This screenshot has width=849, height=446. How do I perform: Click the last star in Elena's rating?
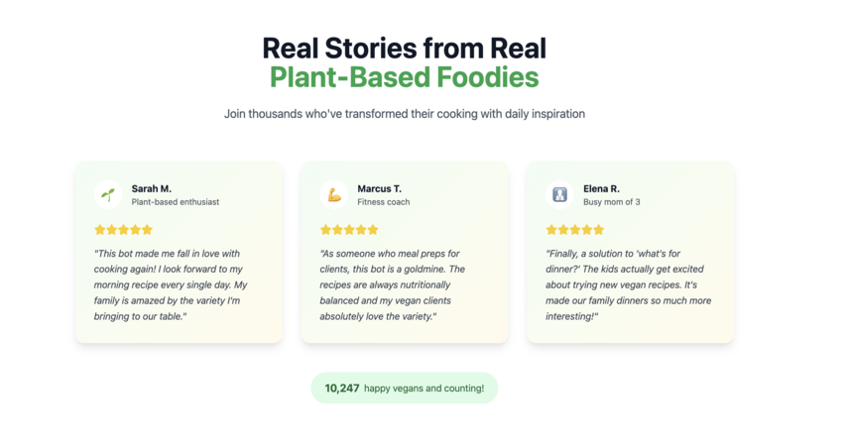point(598,230)
